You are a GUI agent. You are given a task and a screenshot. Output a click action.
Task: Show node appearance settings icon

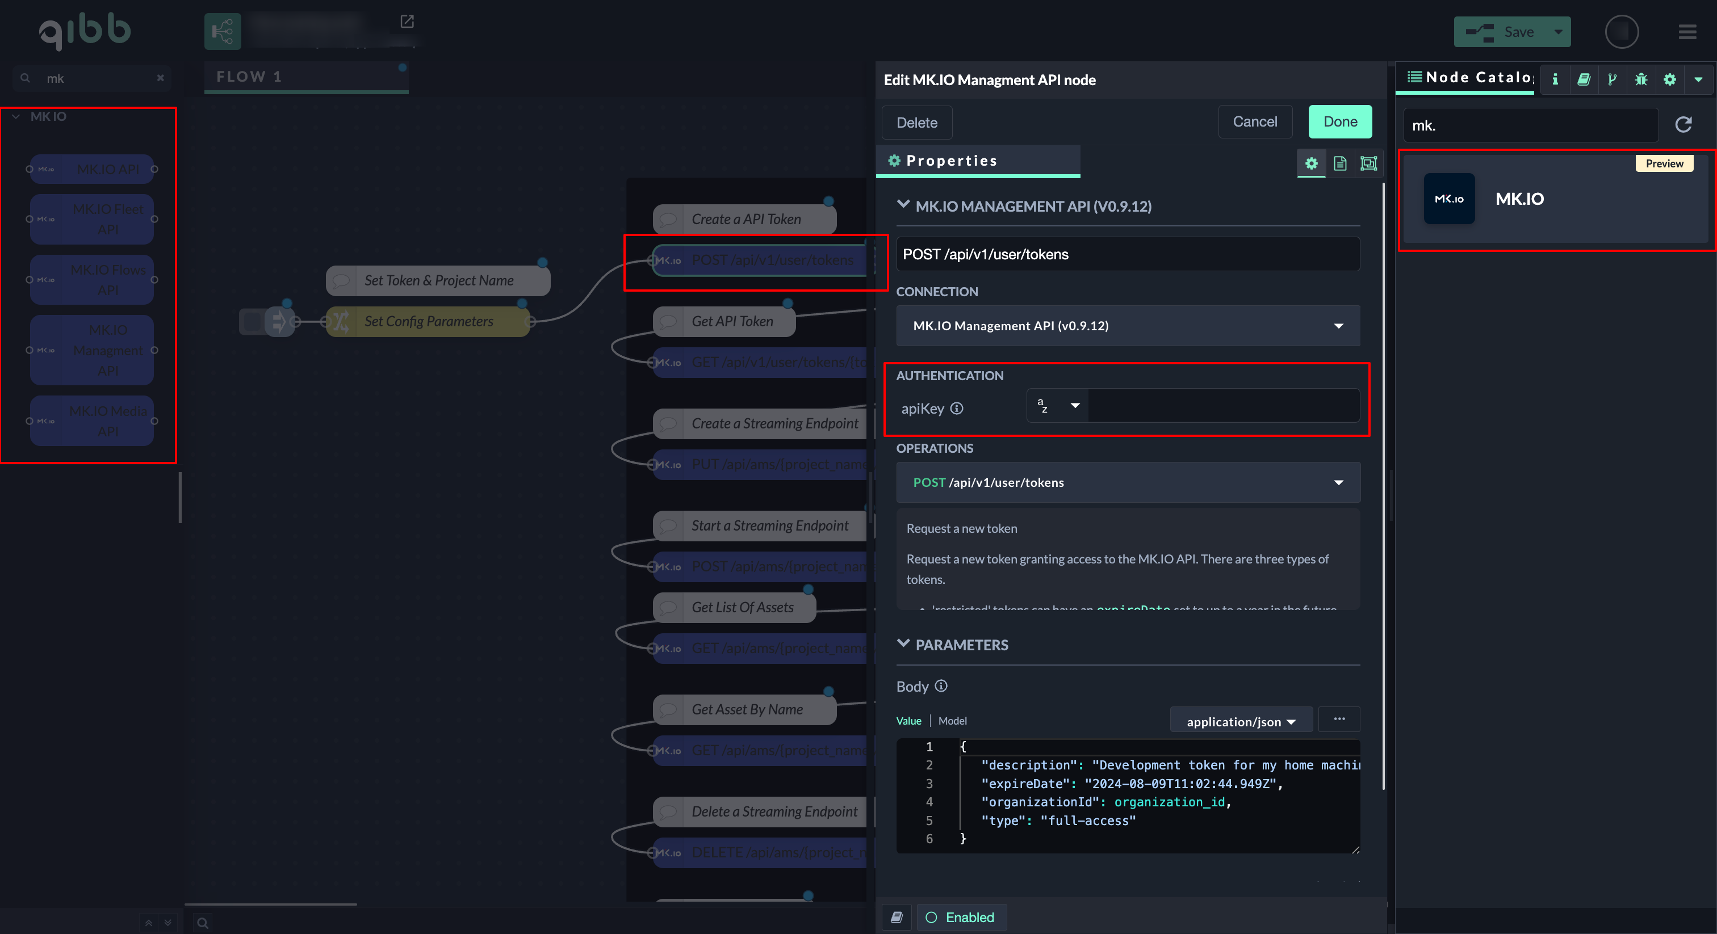coord(1368,163)
